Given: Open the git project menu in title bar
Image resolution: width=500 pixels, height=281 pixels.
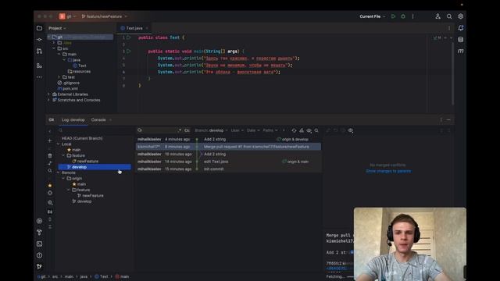Looking at the screenshot, I should [68, 16].
